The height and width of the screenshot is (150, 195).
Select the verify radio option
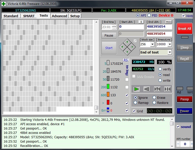click(160, 69)
